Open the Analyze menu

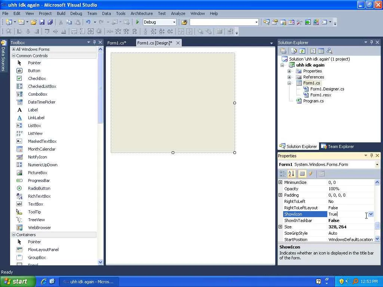[x=178, y=13]
